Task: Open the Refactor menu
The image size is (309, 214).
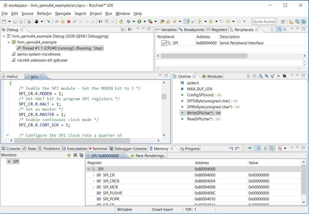Action: [x=44, y=13]
